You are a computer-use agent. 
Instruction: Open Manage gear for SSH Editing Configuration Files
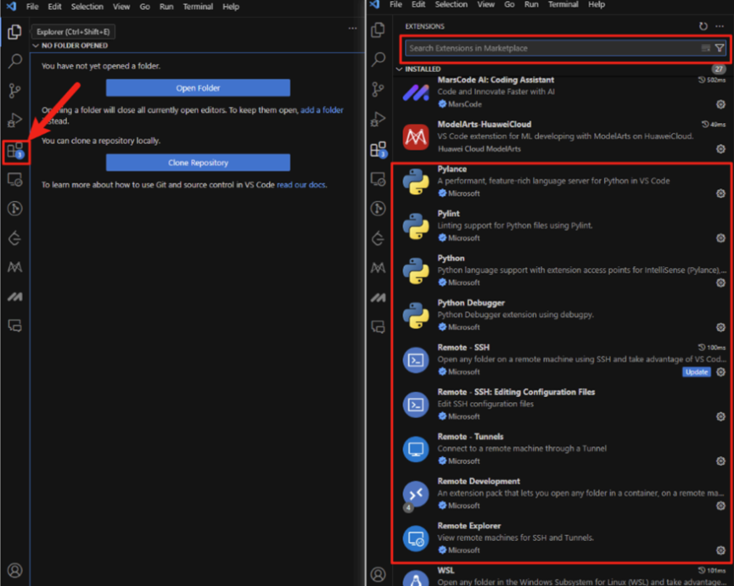click(721, 416)
